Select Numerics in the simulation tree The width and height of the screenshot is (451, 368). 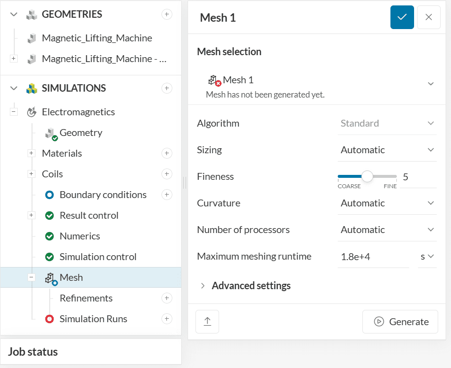point(80,236)
